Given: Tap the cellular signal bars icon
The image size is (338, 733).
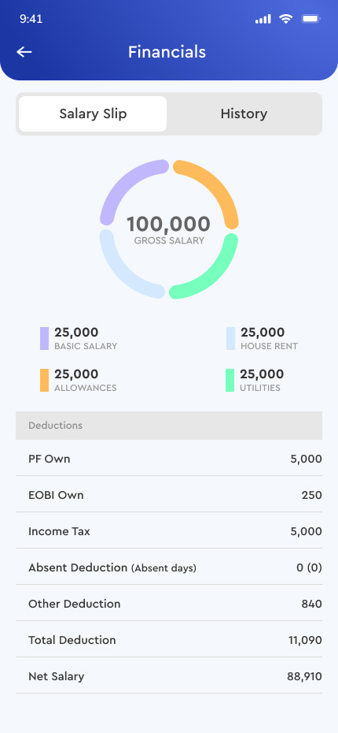Looking at the screenshot, I should click(263, 19).
